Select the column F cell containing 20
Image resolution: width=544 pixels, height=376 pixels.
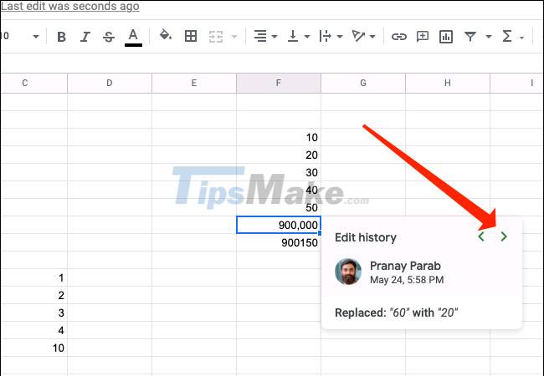pyautogui.click(x=279, y=155)
